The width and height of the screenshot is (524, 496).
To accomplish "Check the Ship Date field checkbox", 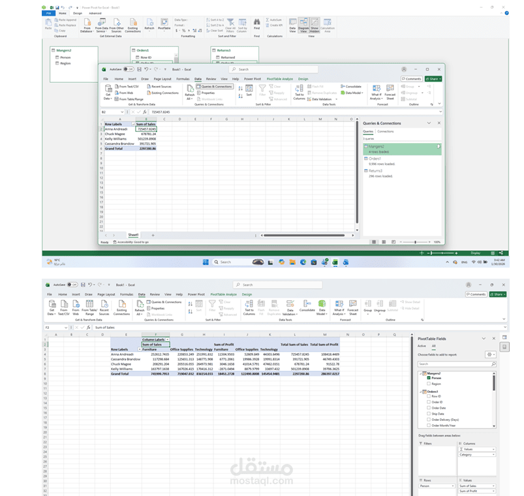I will (429, 414).
